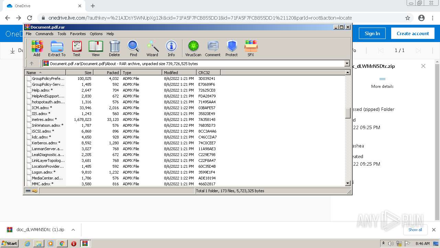Open the File menu in WinRAR

[x=29, y=34]
